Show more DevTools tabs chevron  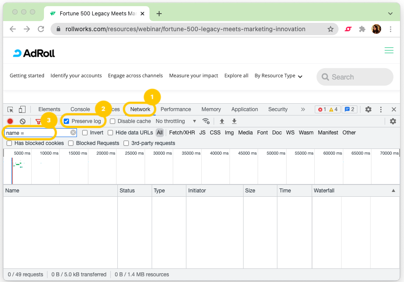point(303,109)
